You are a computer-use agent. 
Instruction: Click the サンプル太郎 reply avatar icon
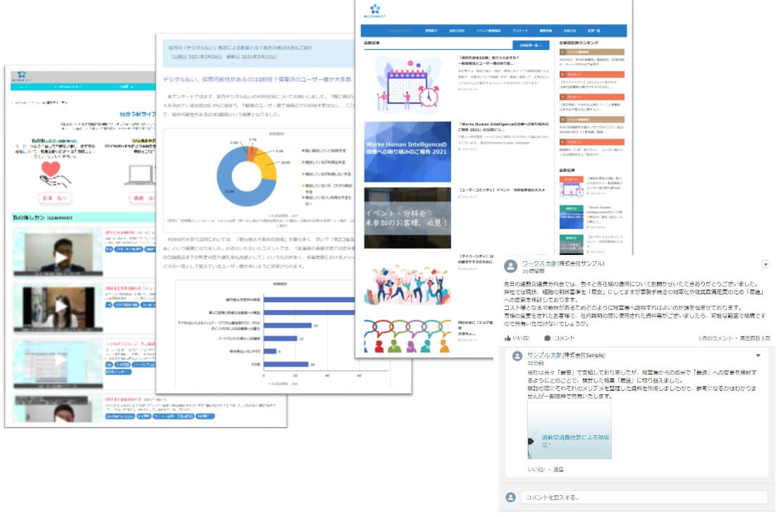(518, 356)
